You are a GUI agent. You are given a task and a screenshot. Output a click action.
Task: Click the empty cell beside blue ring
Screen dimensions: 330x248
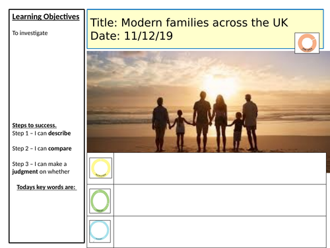(x=220, y=232)
